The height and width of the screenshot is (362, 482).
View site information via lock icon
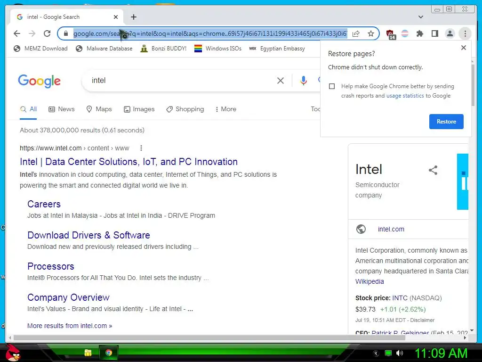click(x=66, y=33)
